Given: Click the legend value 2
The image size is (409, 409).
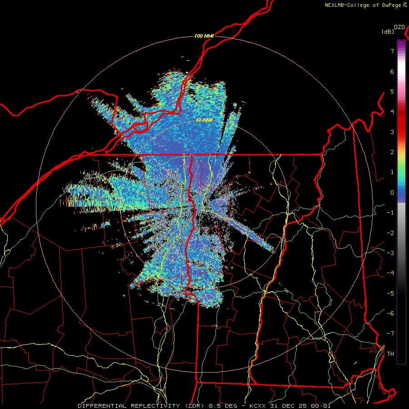Looking at the screenshot, I should click(x=392, y=152).
